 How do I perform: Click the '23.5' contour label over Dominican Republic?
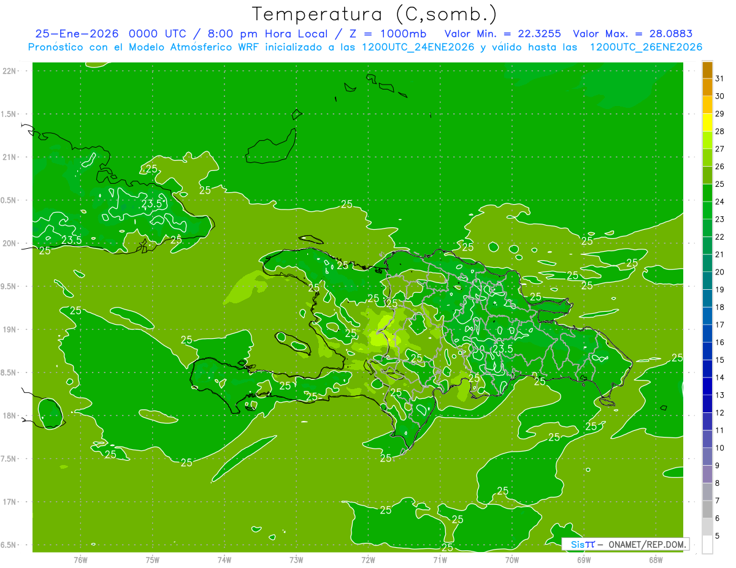coord(503,349)
